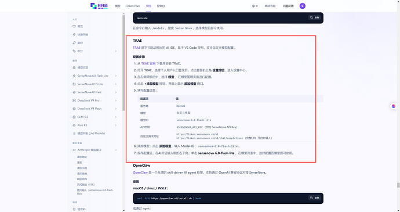Collapse the Anthropic interface section
400x212 pixels.
116,150
